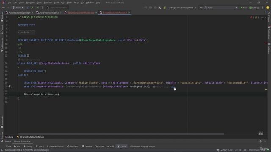Image resolution: width=271 pixels, height=152 pixels.
Task: Switch to AuraProjectileSpell.h tab
Action: (x=49, y=13)
